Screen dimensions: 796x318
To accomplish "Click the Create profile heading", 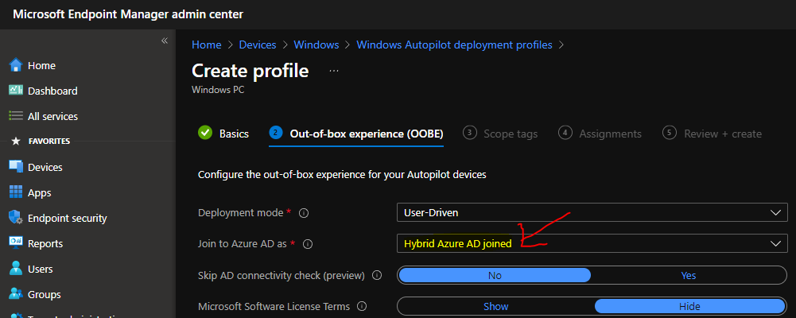I will click(x=250, y=71).
